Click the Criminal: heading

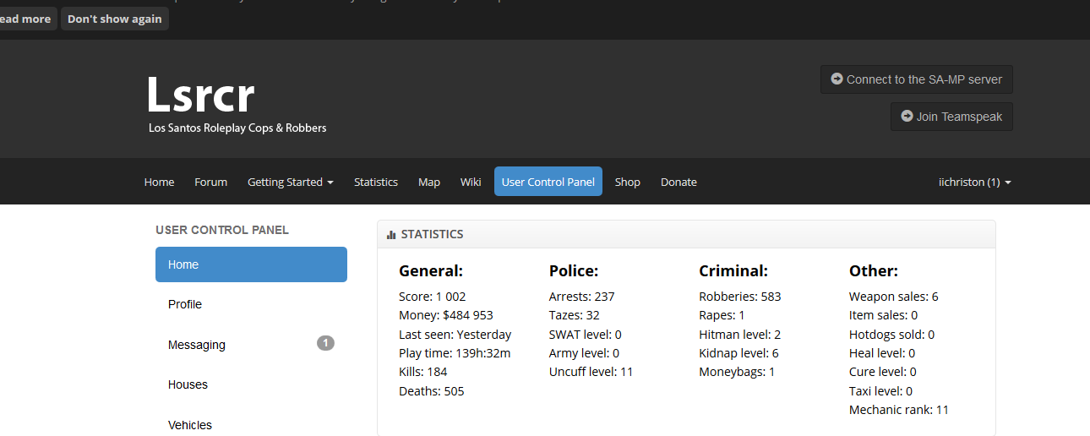[x=733, y=271]
